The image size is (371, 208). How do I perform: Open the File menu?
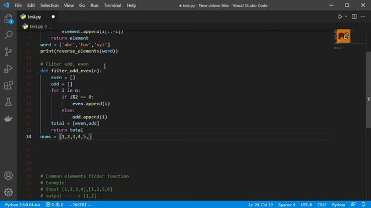point(18,5)
